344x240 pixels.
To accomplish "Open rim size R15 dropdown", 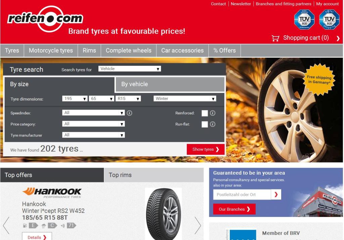I will 128,99.
